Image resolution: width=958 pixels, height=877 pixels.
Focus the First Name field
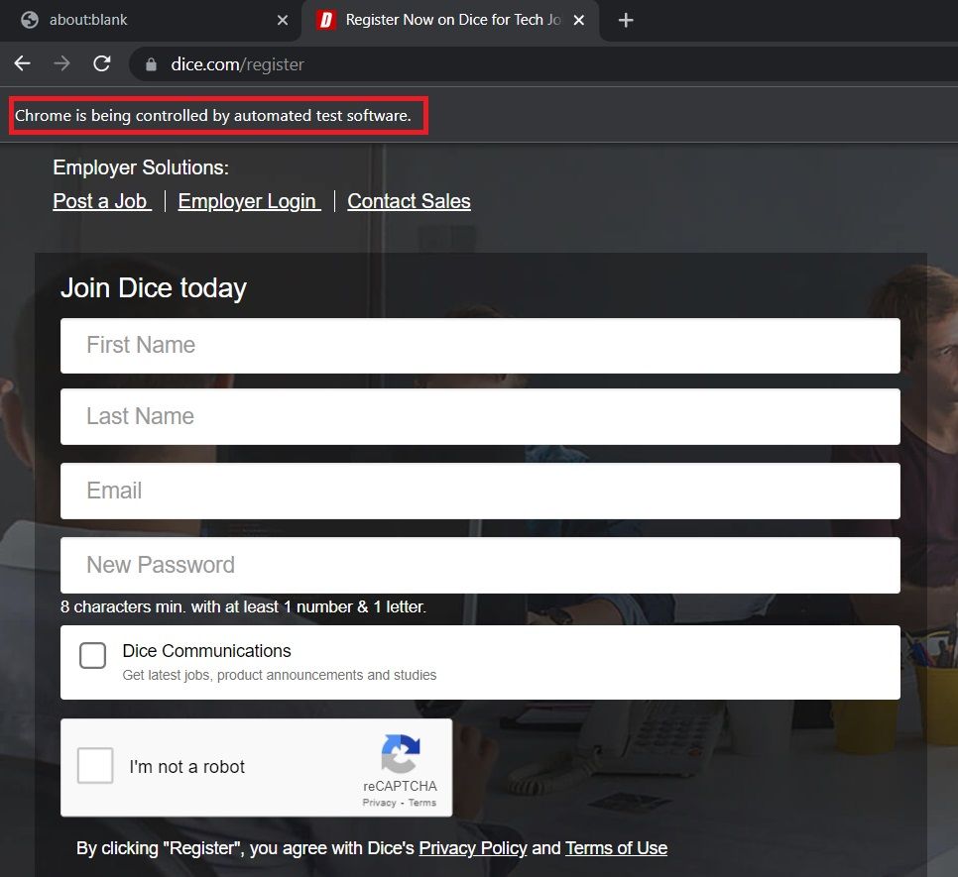pyautogui.click(x=480, y=346)
